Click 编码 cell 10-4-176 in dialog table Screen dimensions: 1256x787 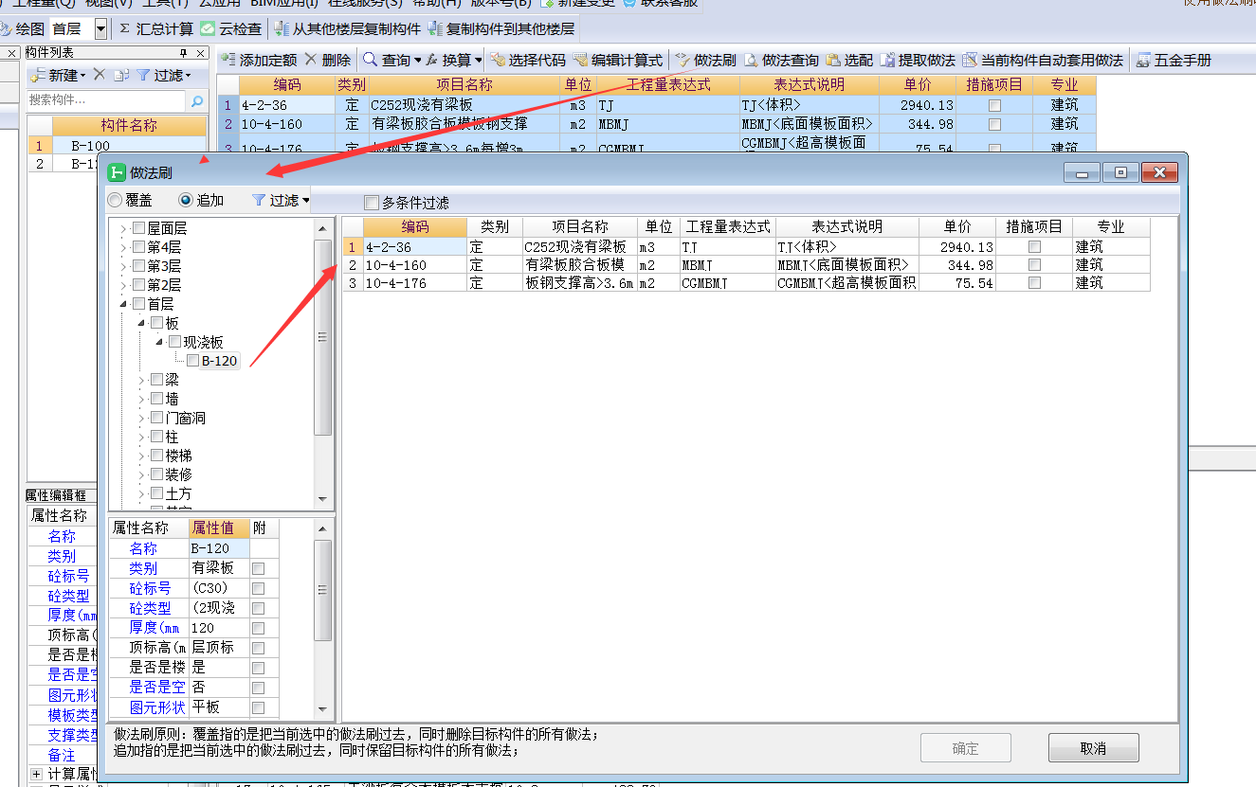click(x=415, y=282)
